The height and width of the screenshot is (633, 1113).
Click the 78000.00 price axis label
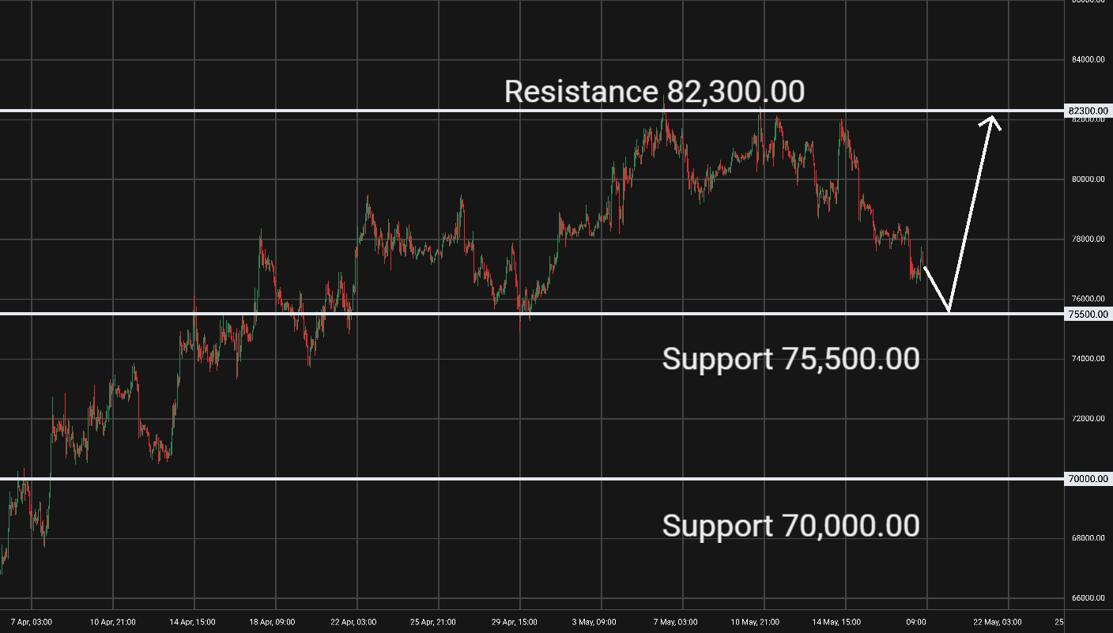[x=1088, y=239]
